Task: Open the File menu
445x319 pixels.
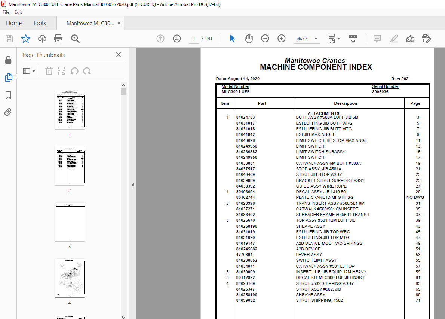Action: coord(6,12)
